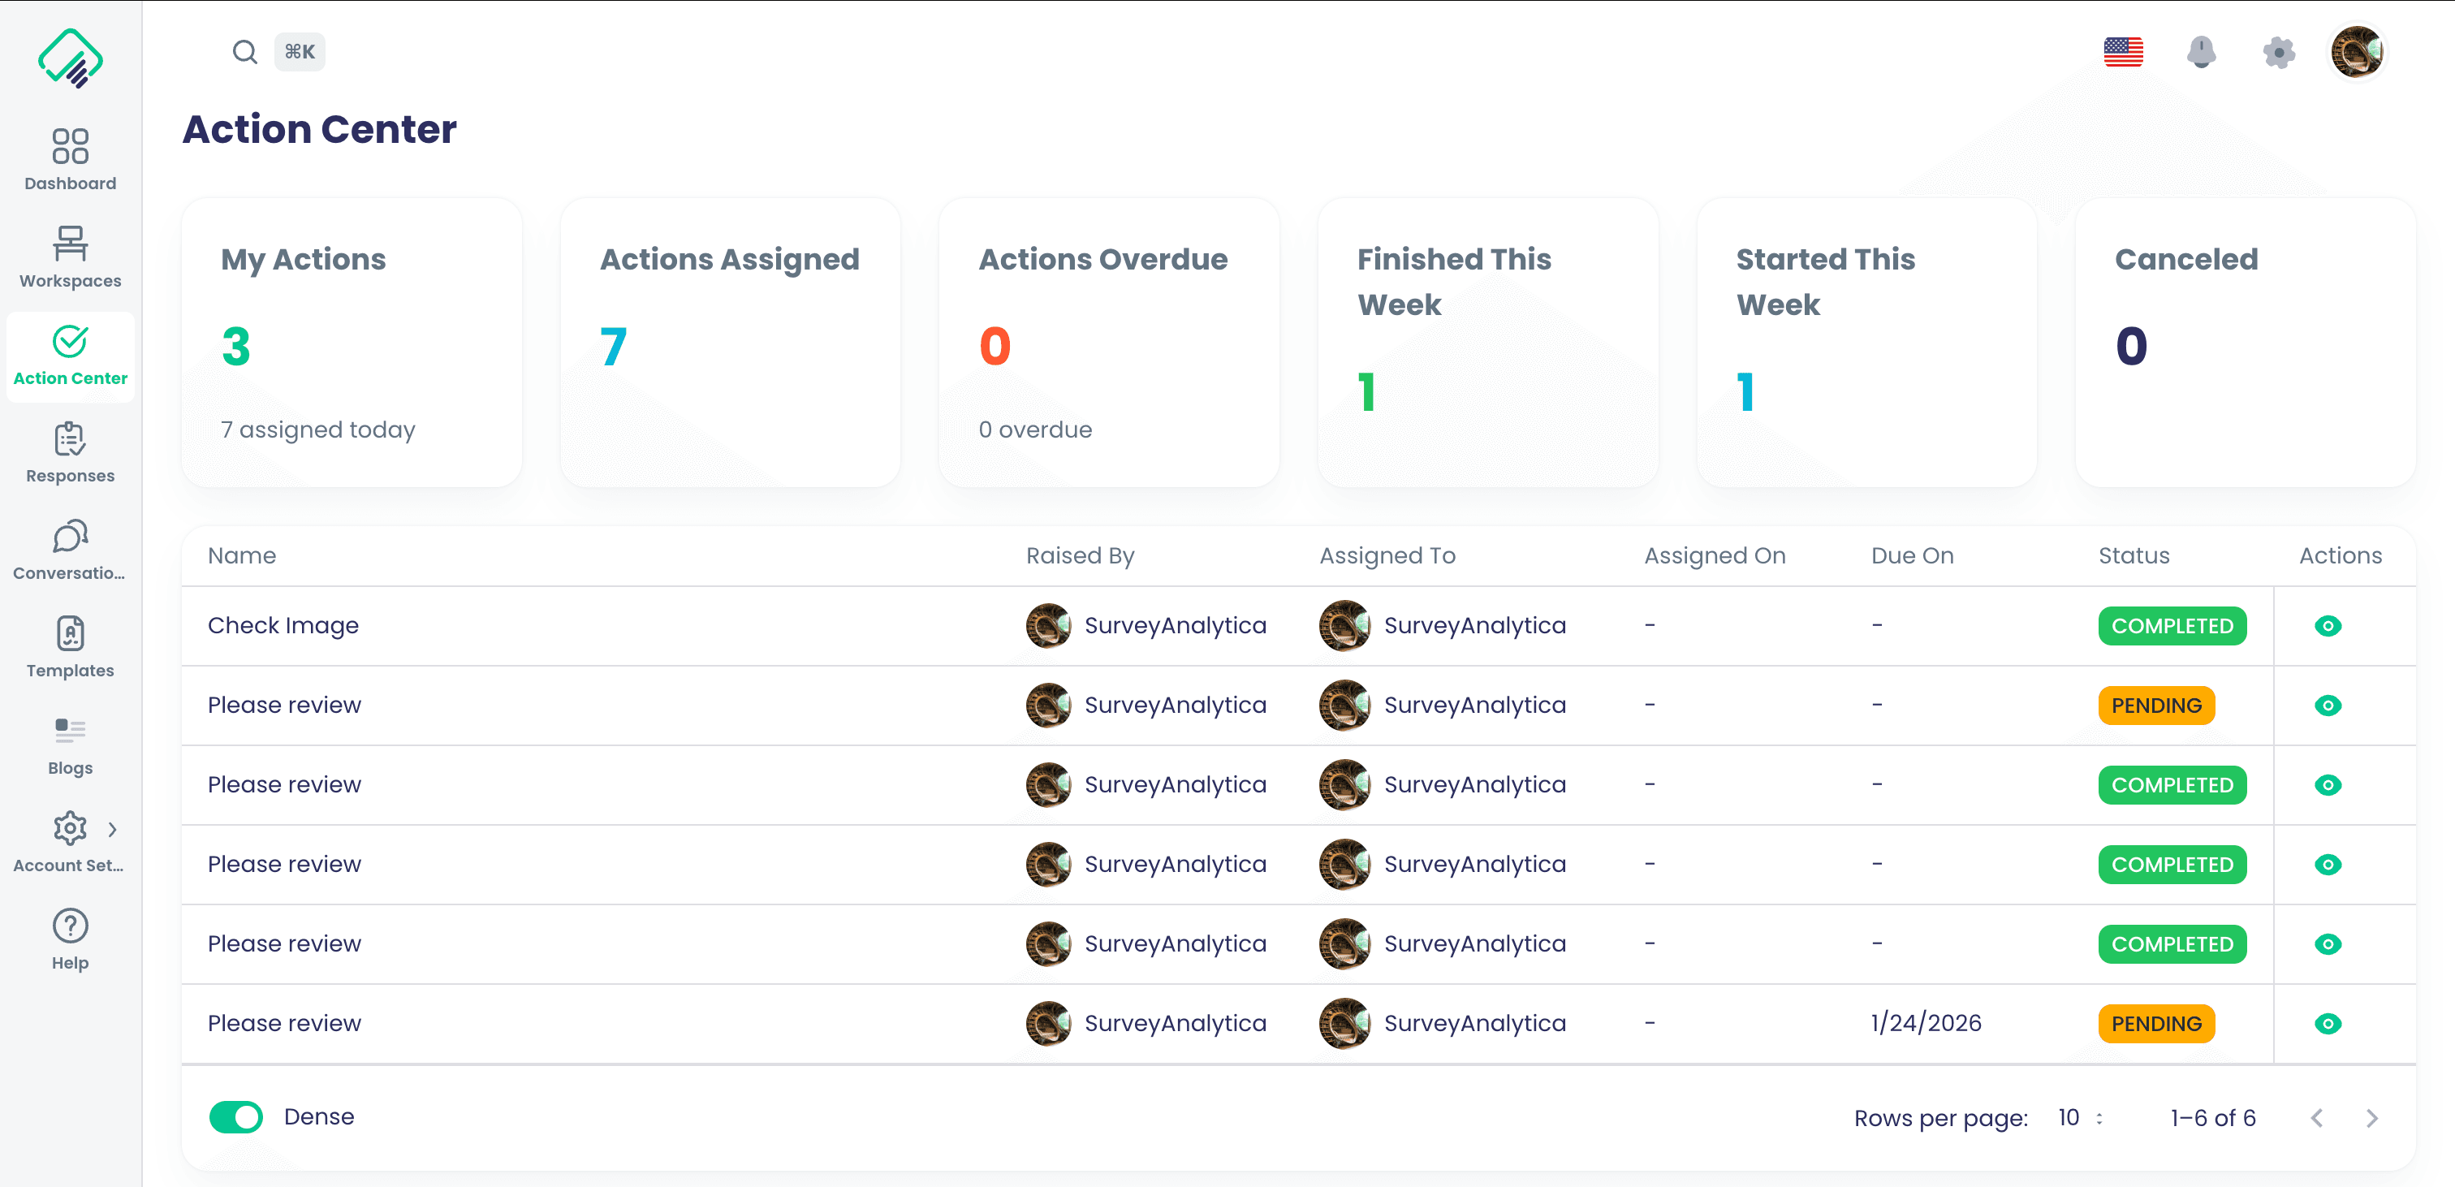Open the Help section
This screenshot has height=1187, width=2455.
pos(69,937)
